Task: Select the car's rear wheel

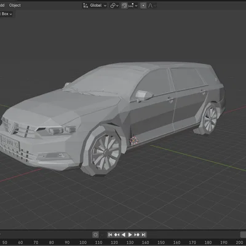Action: (x=210, y=119)
